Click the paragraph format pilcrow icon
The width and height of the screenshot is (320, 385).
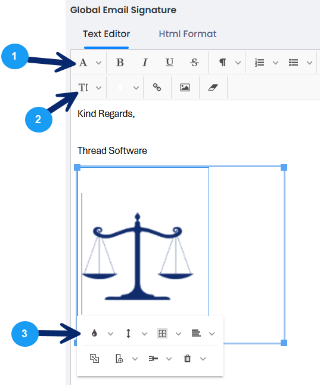(x=222, y=63)
